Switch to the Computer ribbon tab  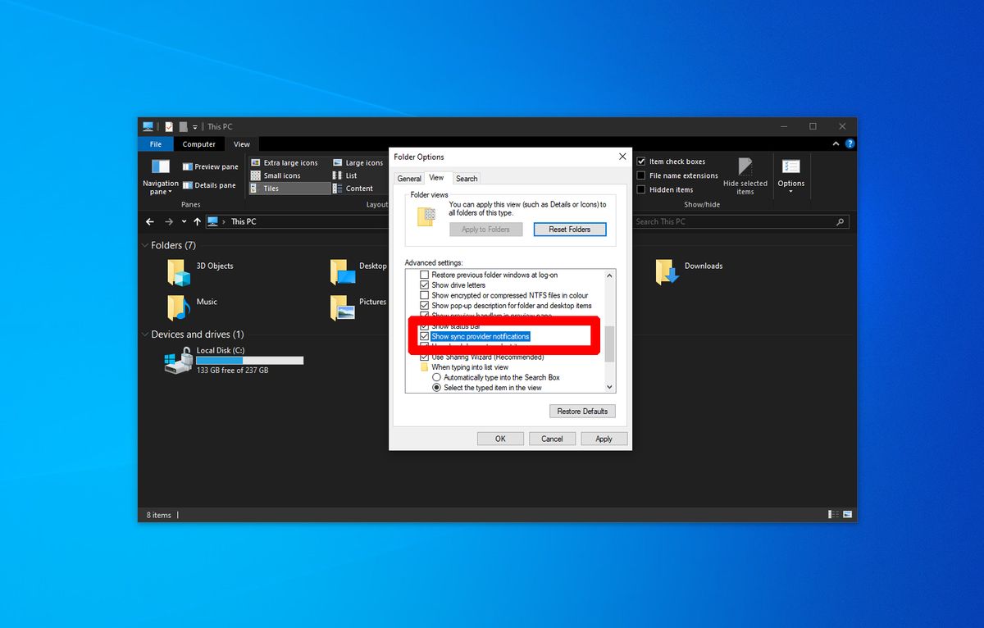coord(198,144)
